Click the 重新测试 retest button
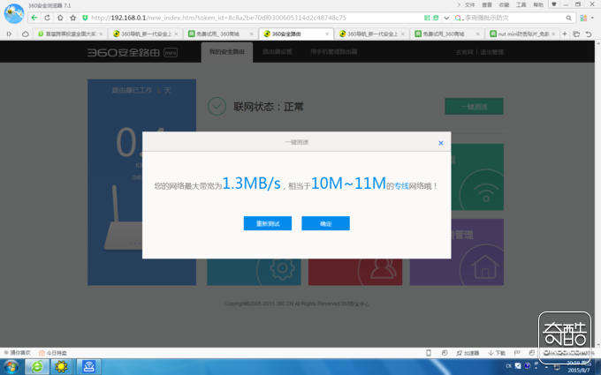This screenshot has width=601, height=375. tap(268, 223)
